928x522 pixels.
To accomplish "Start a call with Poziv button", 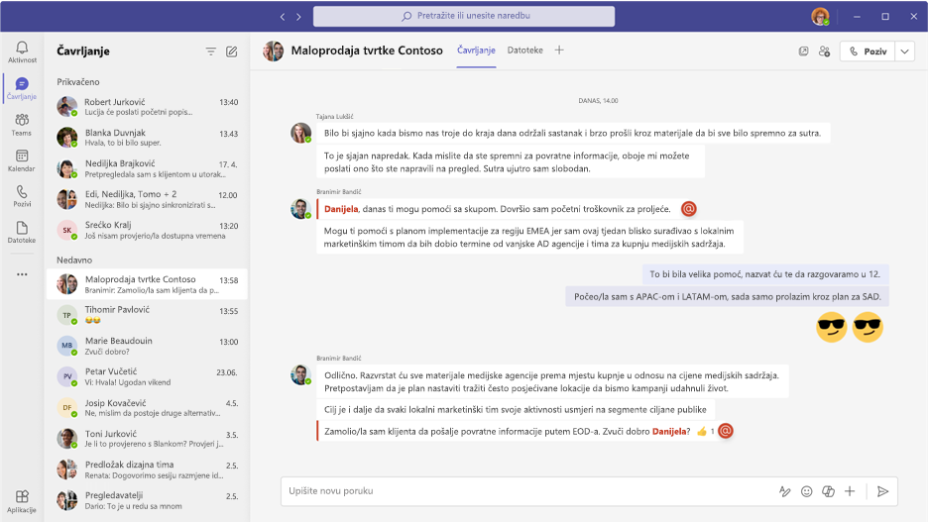I will (x=868, y=52).
